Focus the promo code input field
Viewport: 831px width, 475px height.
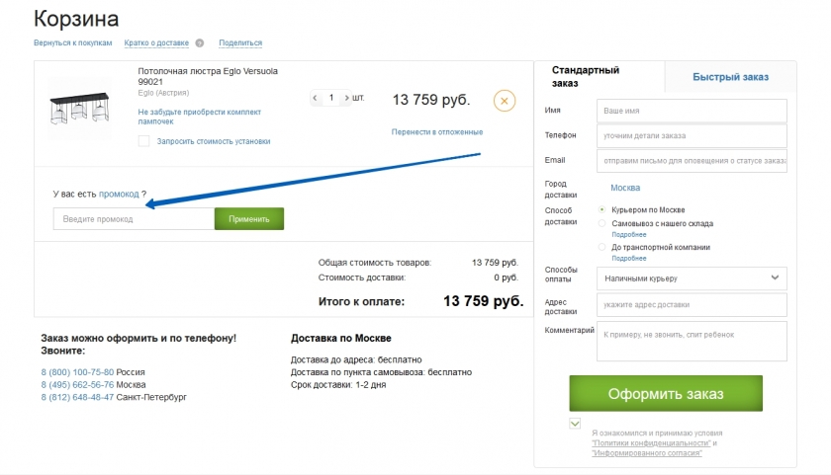click(134, 219)
